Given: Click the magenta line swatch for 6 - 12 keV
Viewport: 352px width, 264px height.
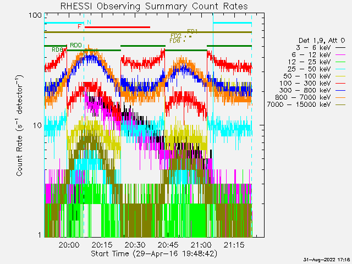Looking at the screenshot, I should click(340, 55).
